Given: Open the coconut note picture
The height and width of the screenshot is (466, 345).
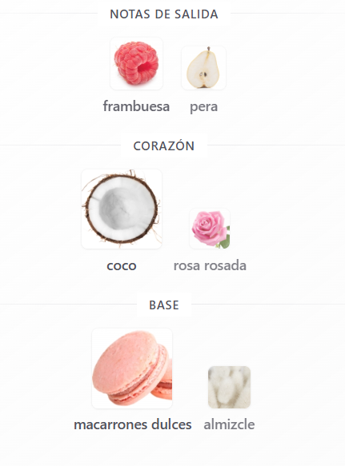Looking at the screenshot, I should coord(122,209).
